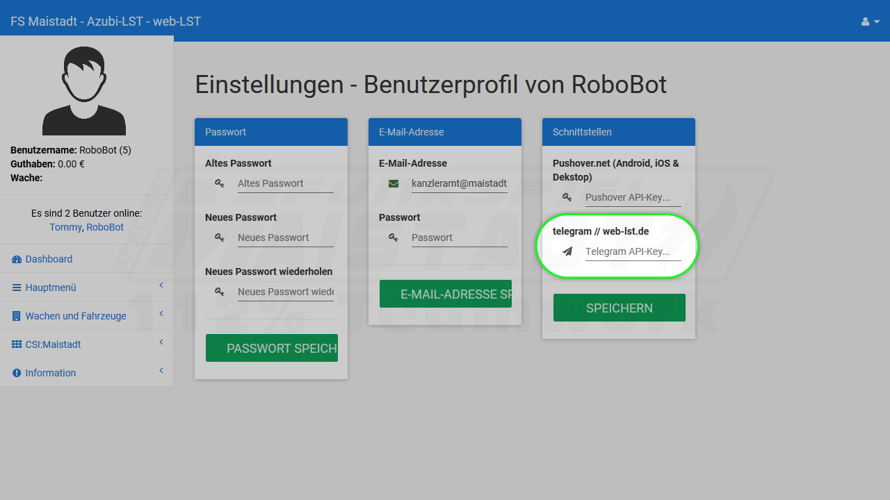
Task: Click key icon beside Neues Passwort wiederholen
Action: click(x=219, y=292)
